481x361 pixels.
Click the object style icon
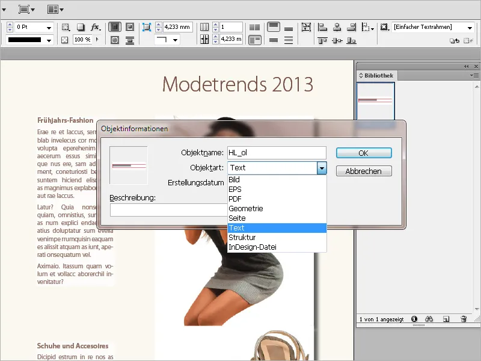[384, 27]
